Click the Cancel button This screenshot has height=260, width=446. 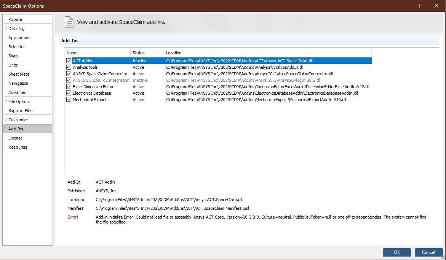(x=428, y=252)
